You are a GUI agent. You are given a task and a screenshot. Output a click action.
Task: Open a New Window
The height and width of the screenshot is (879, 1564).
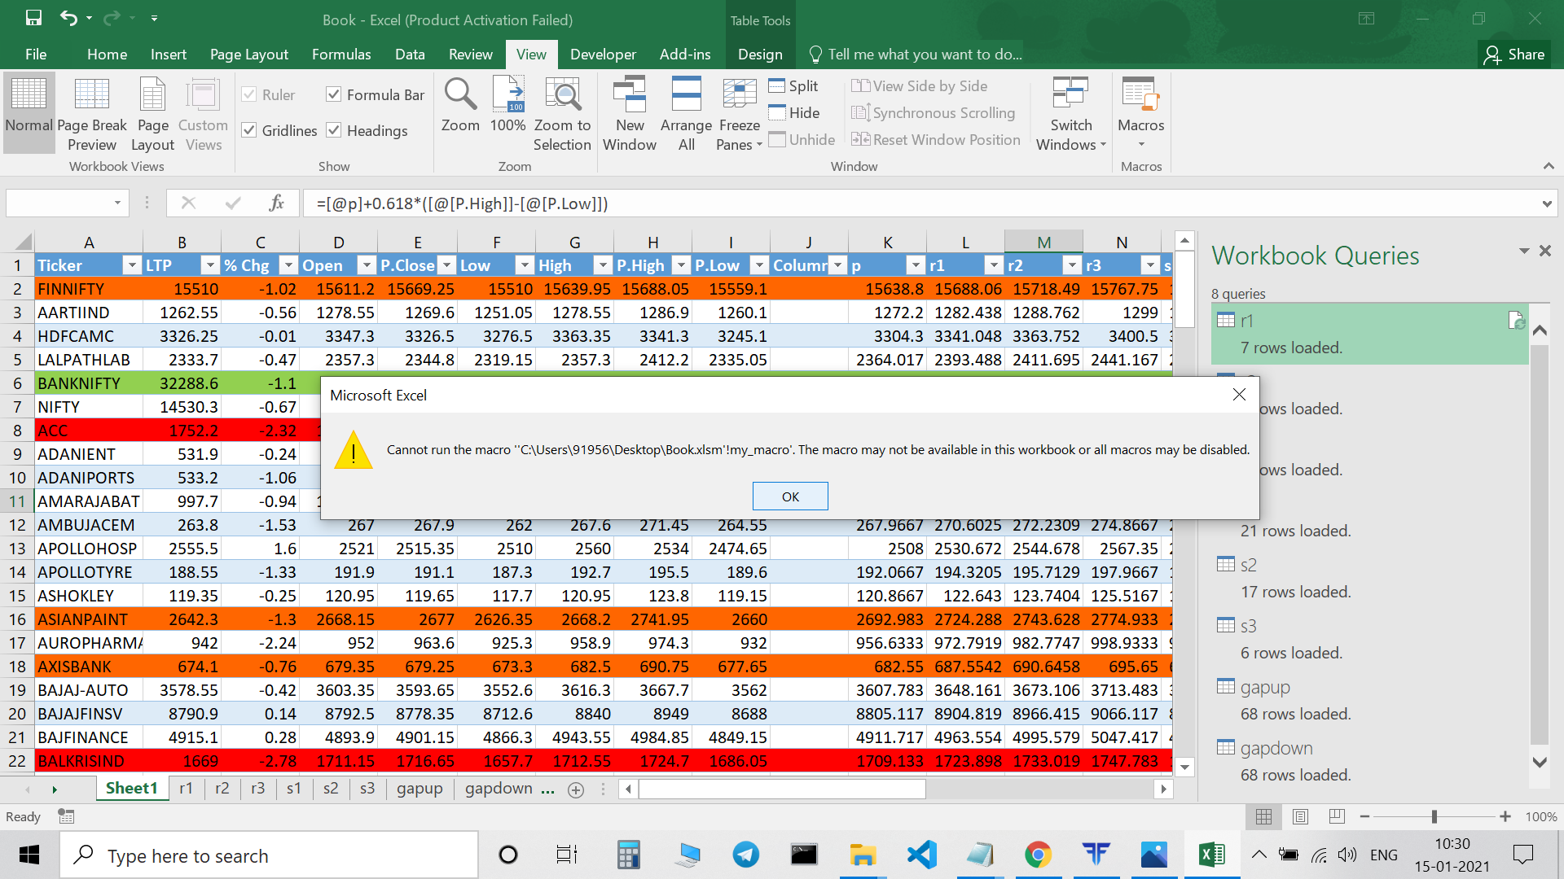[x=629, y=95]
